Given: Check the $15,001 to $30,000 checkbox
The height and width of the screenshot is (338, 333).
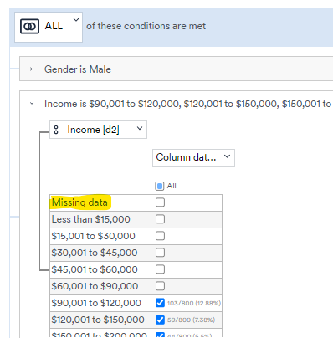Looking at the screenshot, I should tap(160, 236).
